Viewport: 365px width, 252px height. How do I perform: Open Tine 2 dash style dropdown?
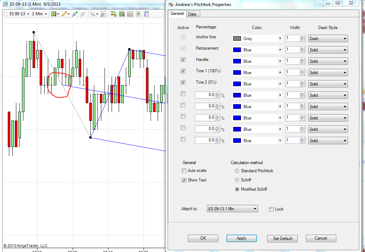328,84
